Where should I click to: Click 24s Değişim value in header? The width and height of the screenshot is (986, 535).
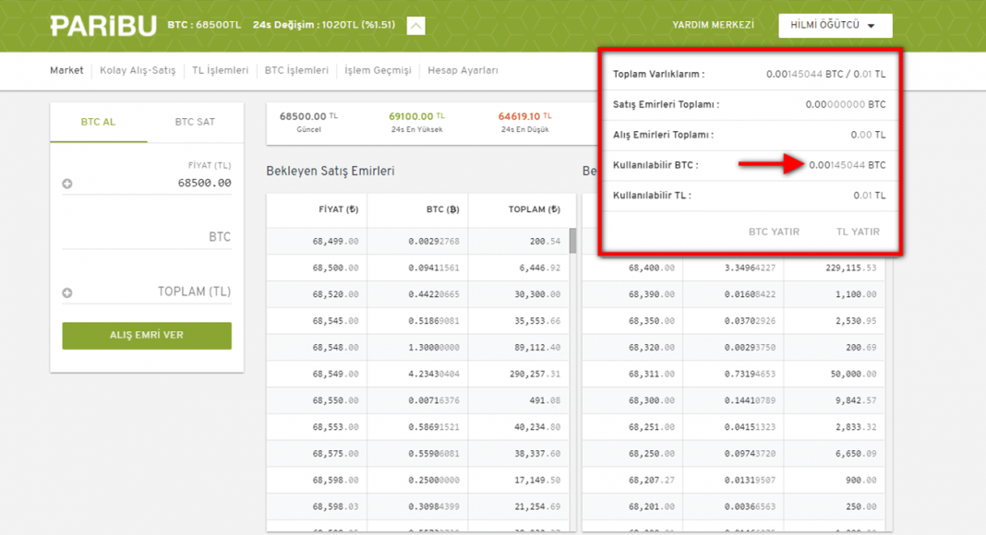[324, 25]
